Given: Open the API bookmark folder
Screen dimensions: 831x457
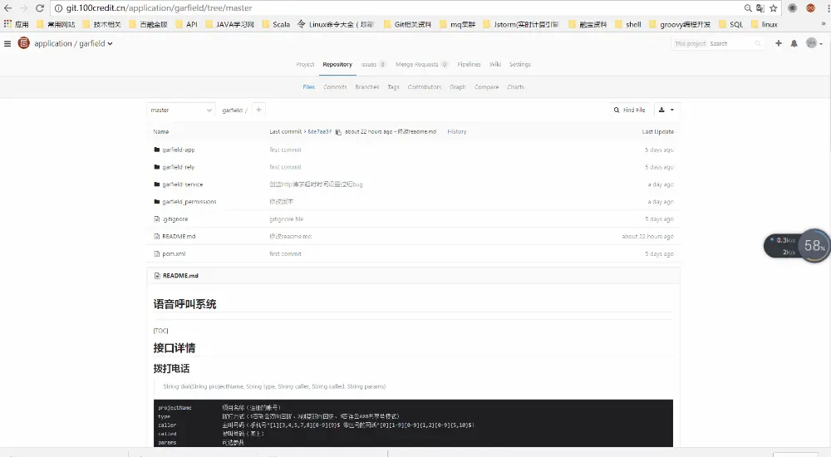Looking at the screenshot, I should point(186,24).
